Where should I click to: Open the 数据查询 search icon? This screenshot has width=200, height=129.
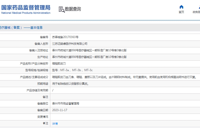[62, 9]
